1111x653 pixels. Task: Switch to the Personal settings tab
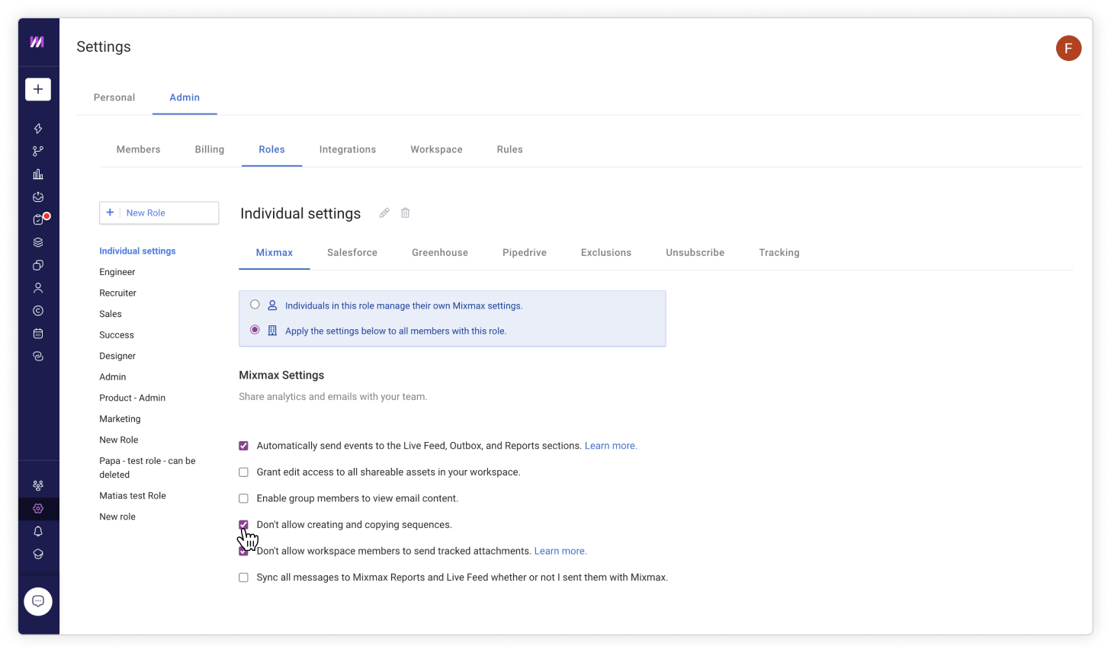point(114,98)
